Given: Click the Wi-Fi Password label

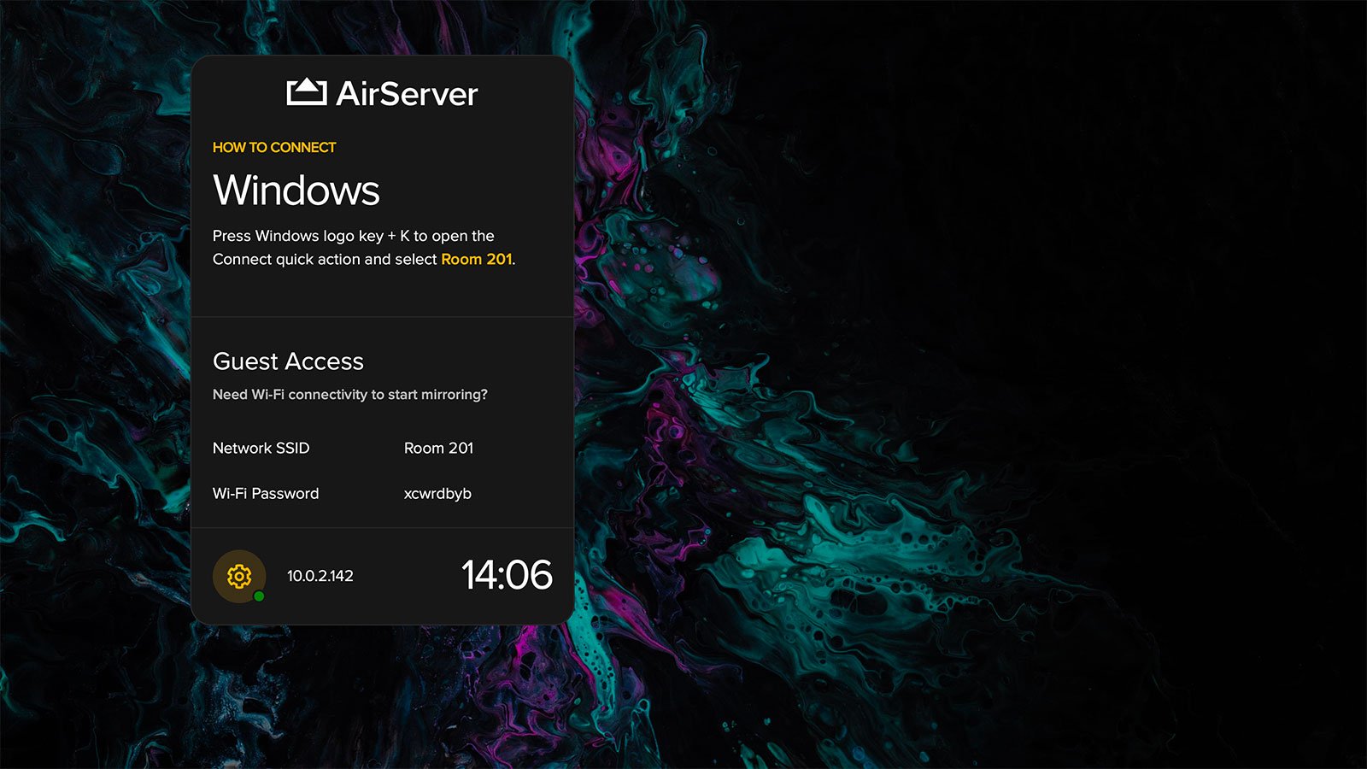Looking at the screenshot, I should pyautogui.click(x=266, y=493).
